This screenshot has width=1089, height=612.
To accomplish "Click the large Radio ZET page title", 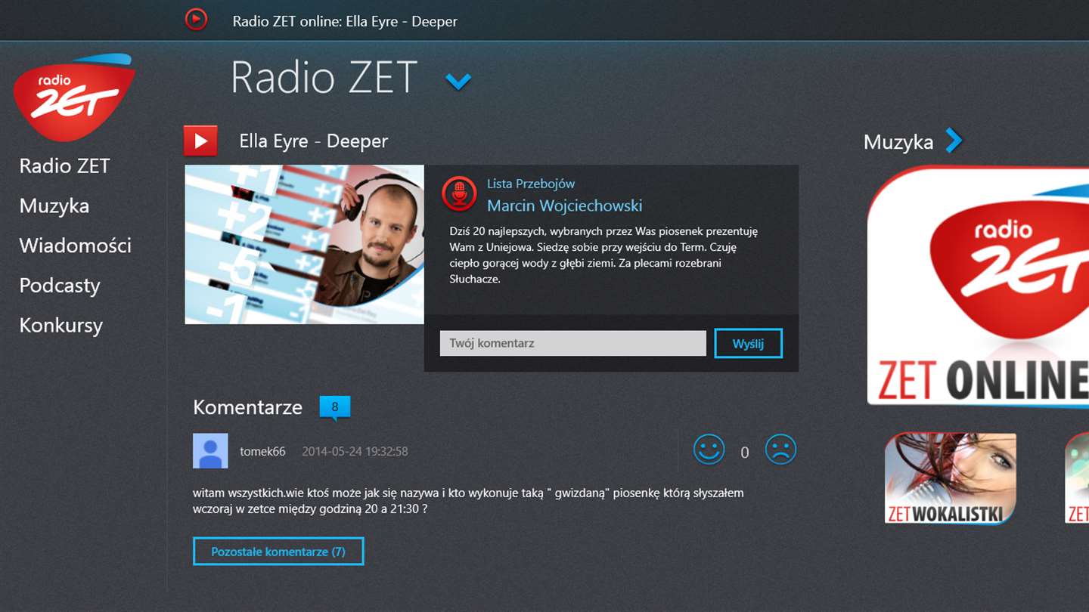I will (x=324, y=77).
